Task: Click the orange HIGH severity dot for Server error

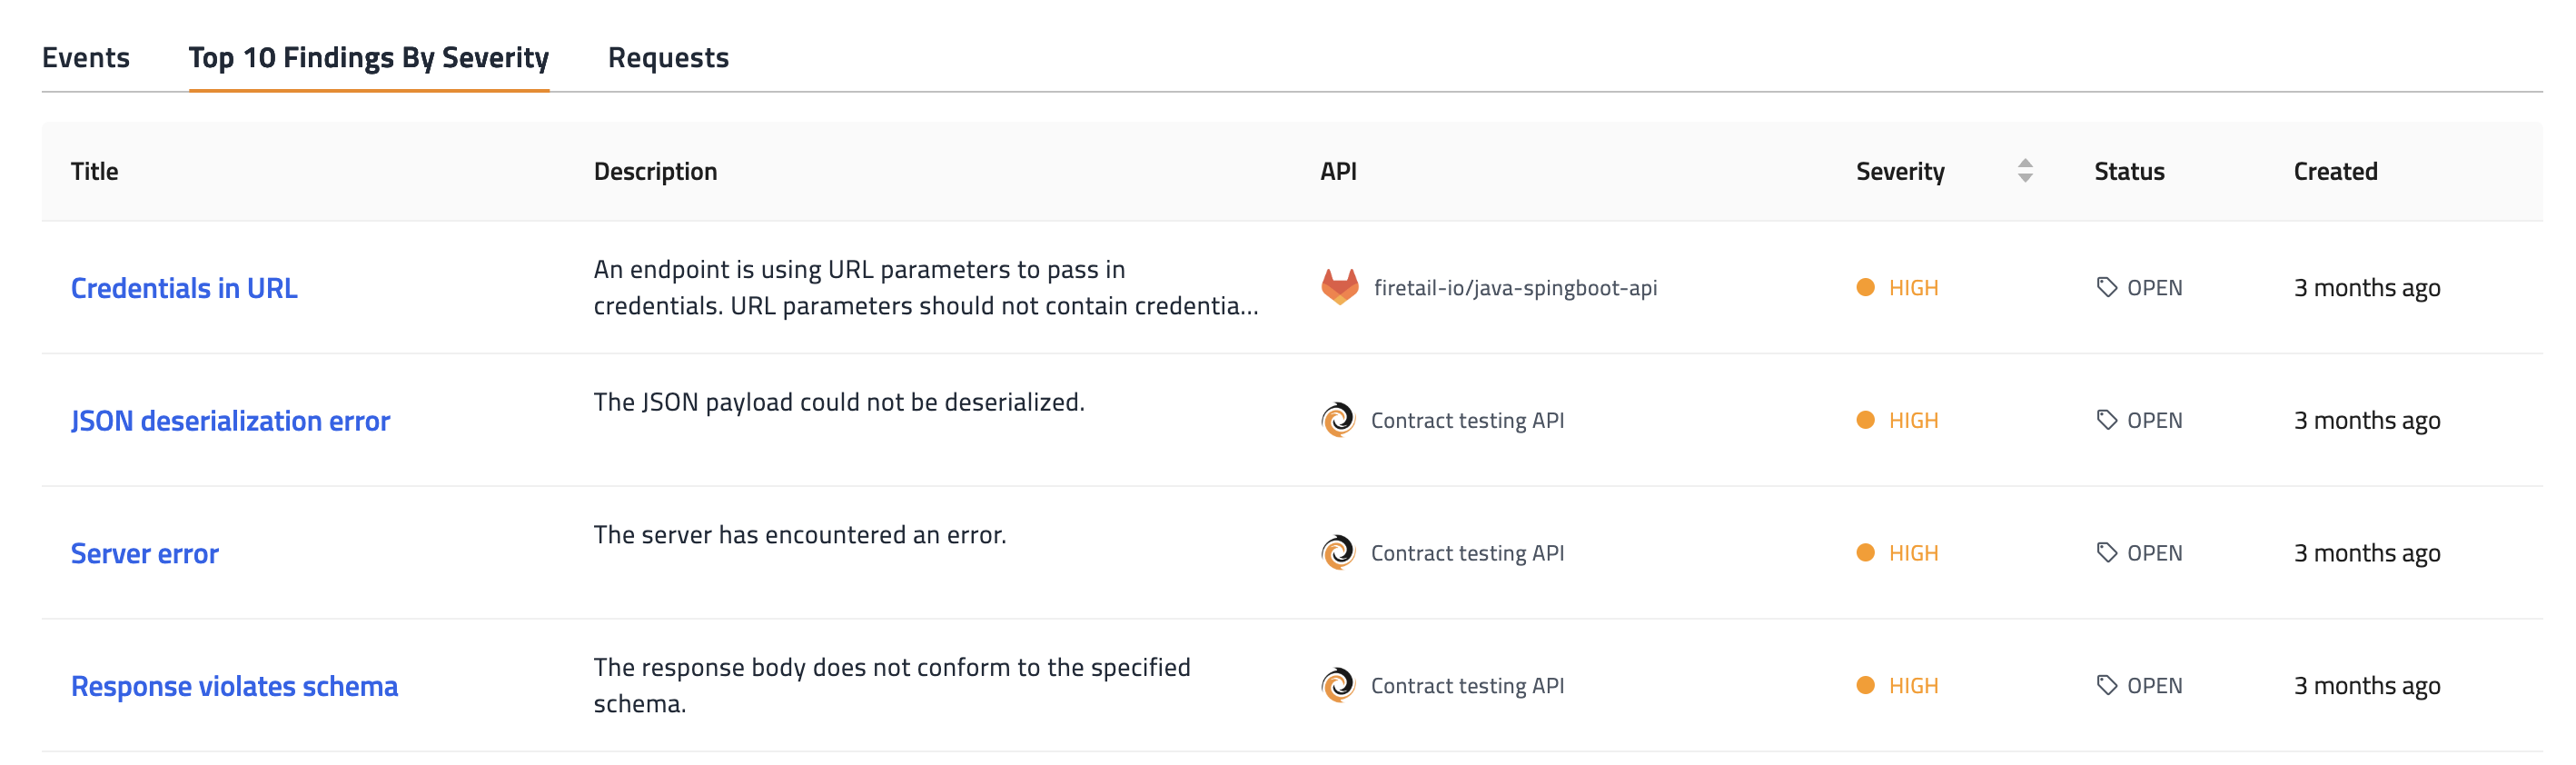Action: [x=1865, y=553]
